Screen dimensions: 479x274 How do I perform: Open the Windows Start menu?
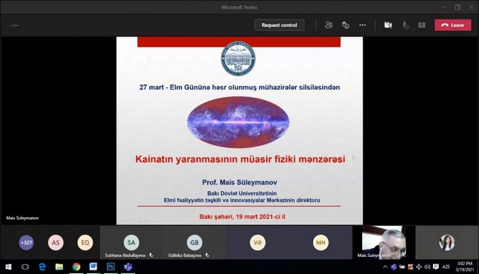coord(8,266)
